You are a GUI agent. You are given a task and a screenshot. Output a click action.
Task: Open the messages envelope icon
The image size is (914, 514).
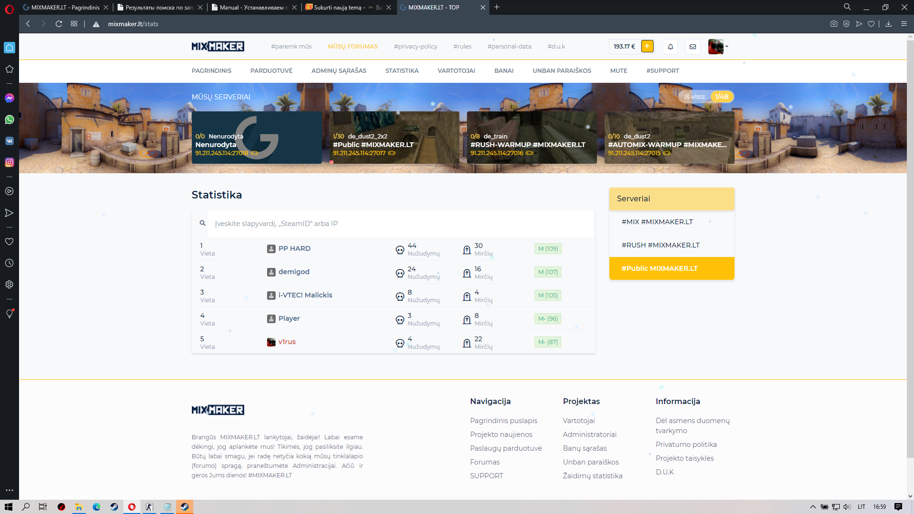click(x=693, y=47)
